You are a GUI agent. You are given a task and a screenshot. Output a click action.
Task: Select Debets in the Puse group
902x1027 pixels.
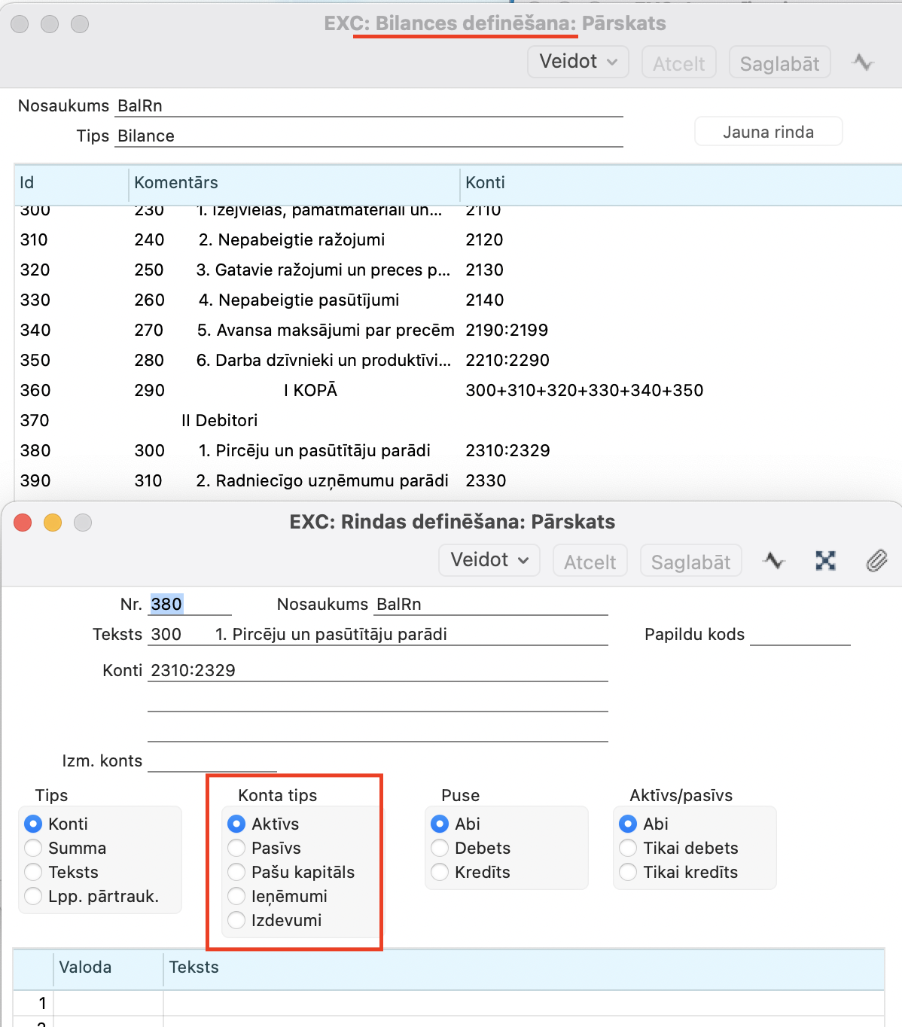click(x=440, y=849)
